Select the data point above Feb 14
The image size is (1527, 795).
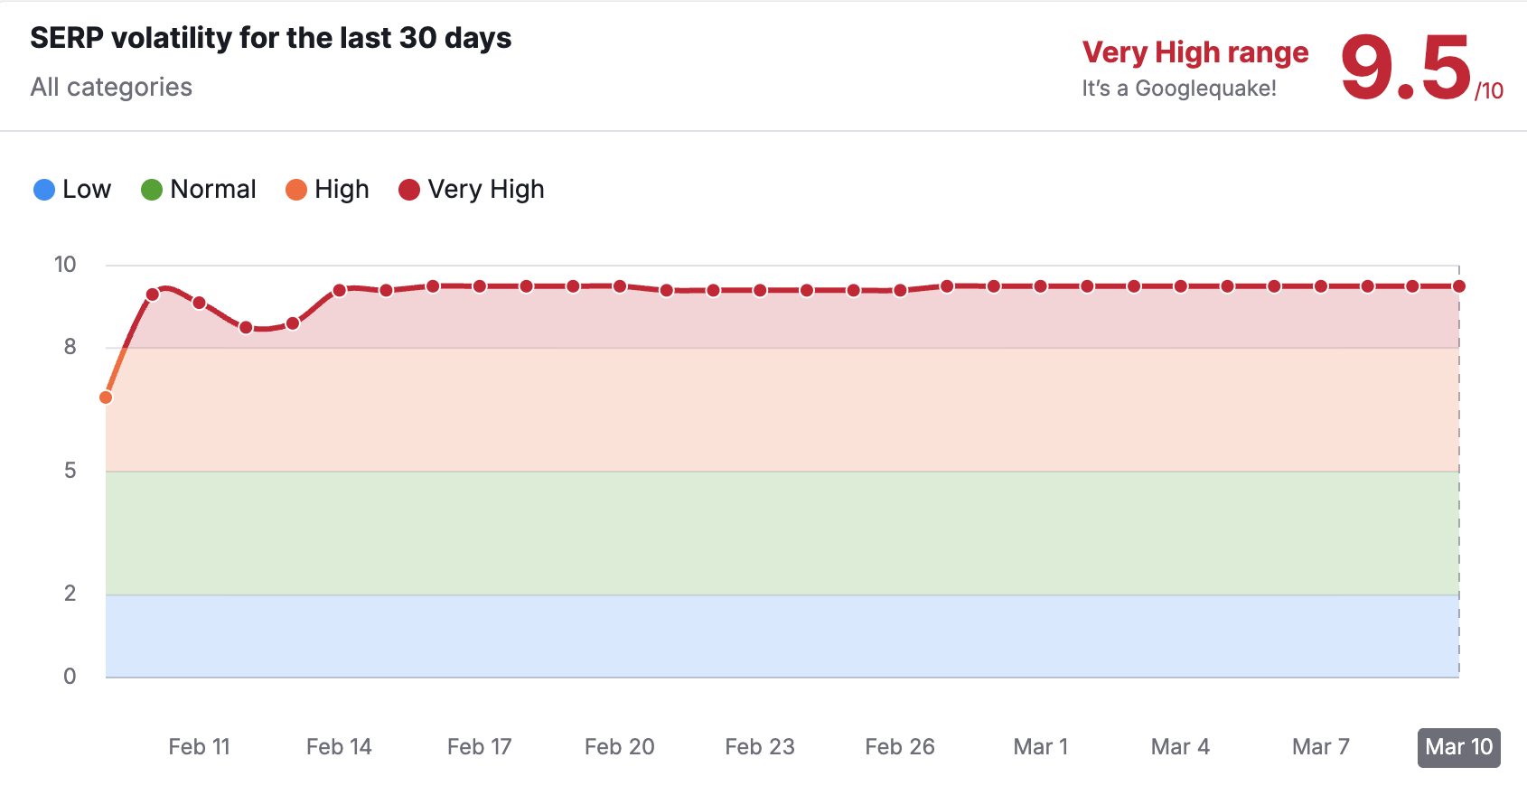tap(340, 291)
